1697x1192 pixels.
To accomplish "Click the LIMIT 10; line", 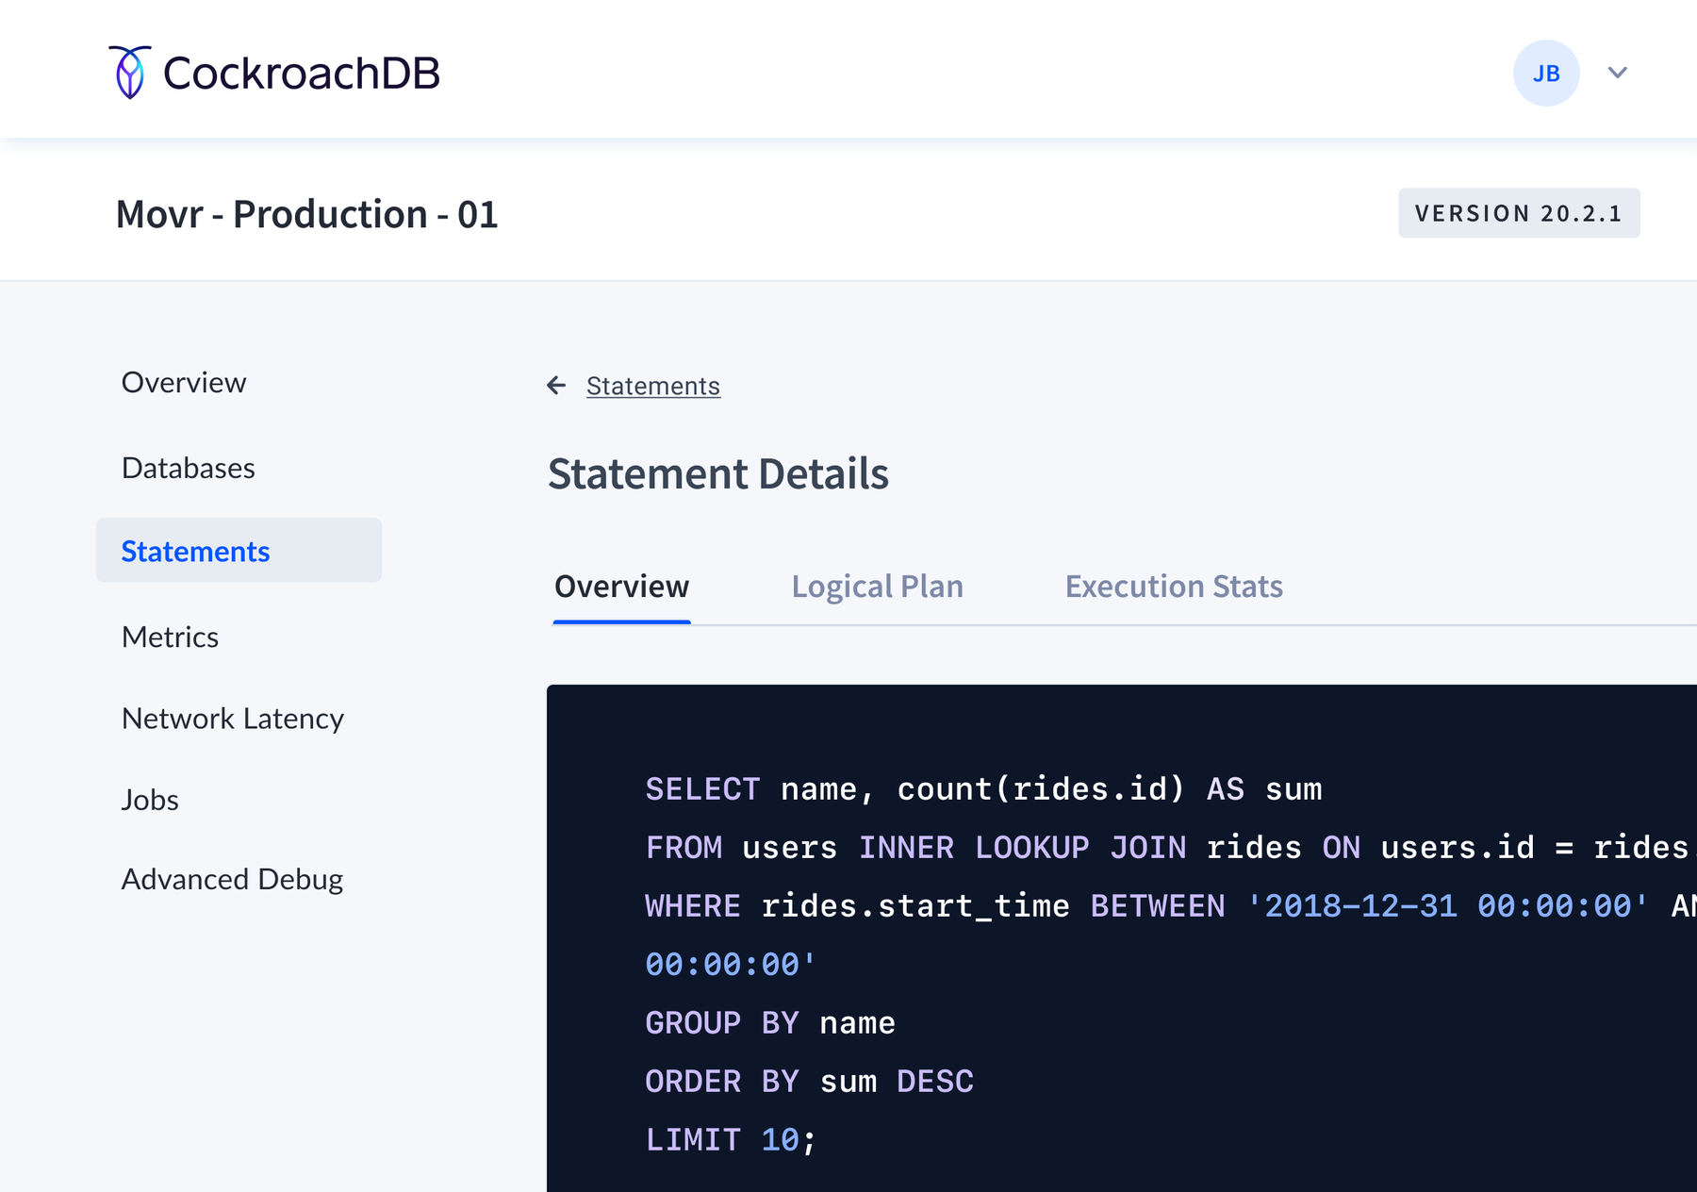I will 731,1140.
